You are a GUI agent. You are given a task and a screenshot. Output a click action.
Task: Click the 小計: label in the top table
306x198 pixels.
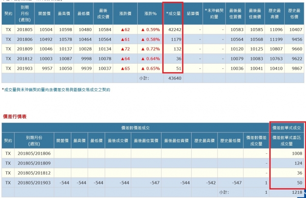click(x=144, y=78)
